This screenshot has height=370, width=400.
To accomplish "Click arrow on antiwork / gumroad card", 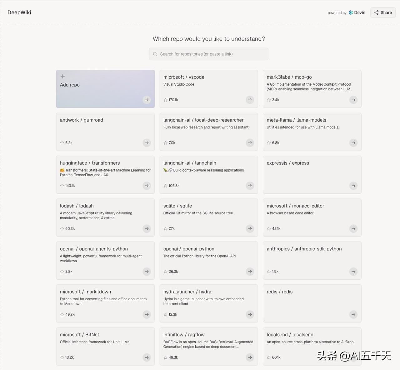I will click(147, 143).
